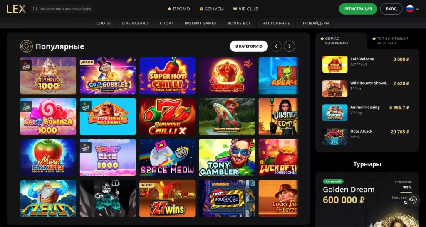Open the 24-hour support chat icon
Screen dimensions: 426x227
413,200
